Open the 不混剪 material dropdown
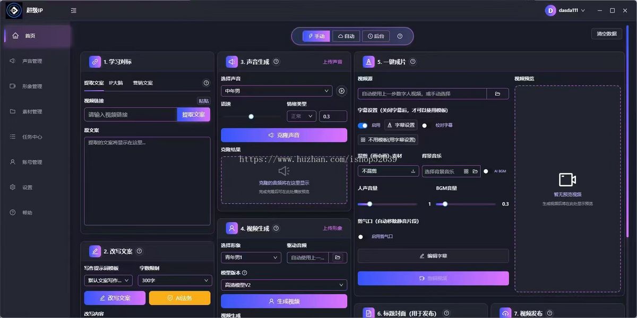 coord(389,171)
